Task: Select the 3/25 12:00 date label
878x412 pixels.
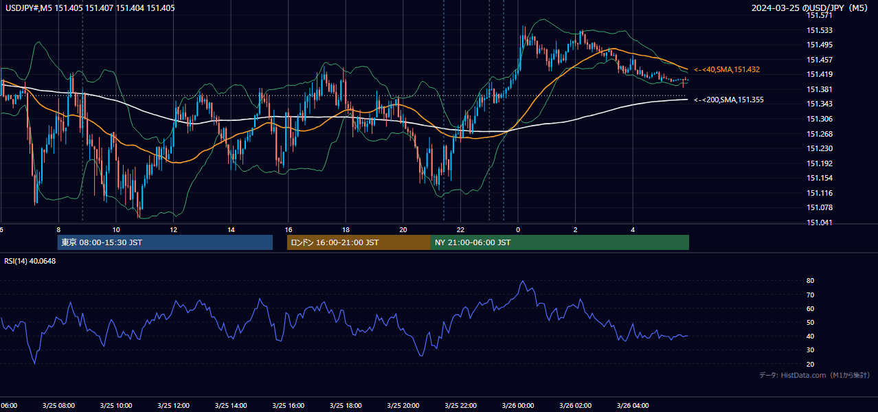Action: point(173,406)
